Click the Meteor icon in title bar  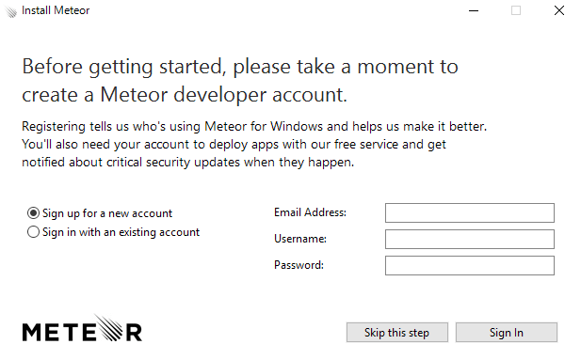[x=11, y=11]
